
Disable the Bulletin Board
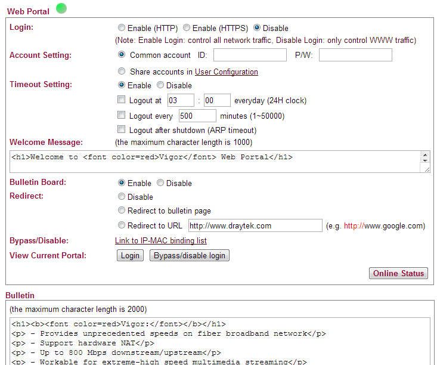[x=160, y=182]
